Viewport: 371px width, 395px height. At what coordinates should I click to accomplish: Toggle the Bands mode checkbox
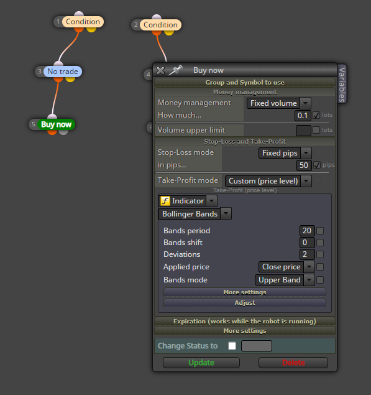click(320, 280)
